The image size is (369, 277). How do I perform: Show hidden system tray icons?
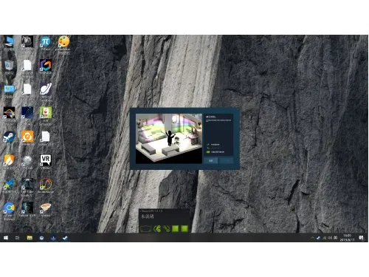313,238
